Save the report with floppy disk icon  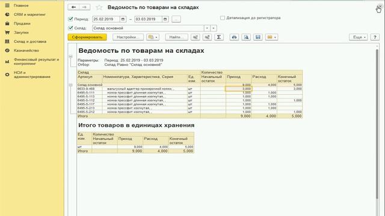pyautogui.click(x=258, y=37)
